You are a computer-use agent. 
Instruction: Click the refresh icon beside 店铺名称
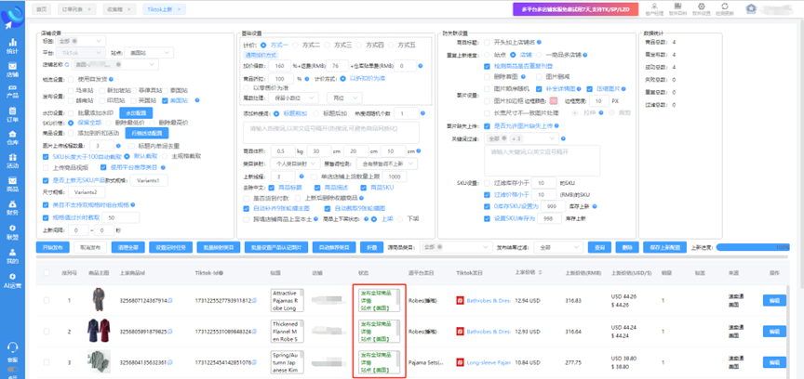point(67,65)
